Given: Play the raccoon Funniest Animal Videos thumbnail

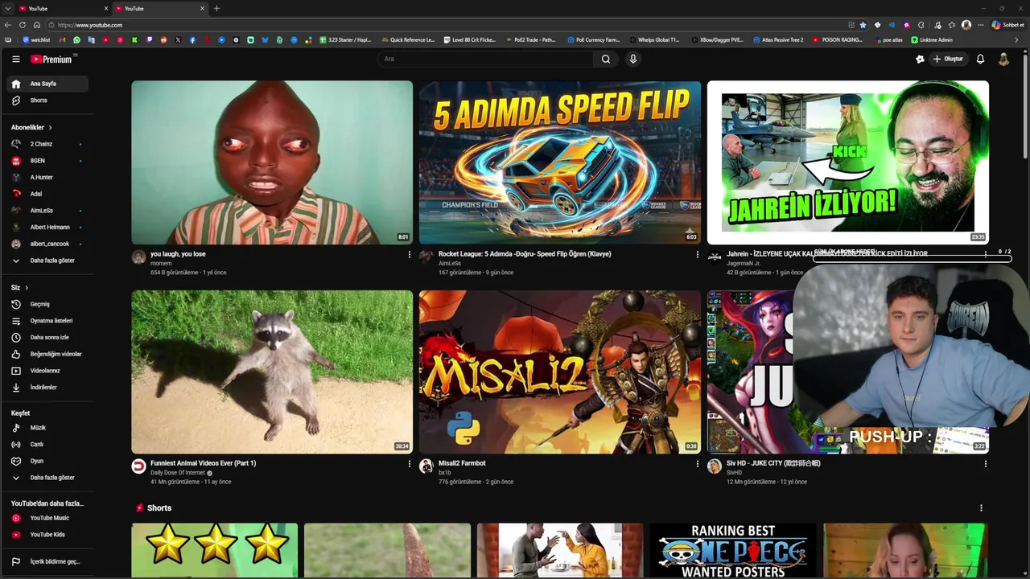Looking at the screenshot, I should click(272, 372).
